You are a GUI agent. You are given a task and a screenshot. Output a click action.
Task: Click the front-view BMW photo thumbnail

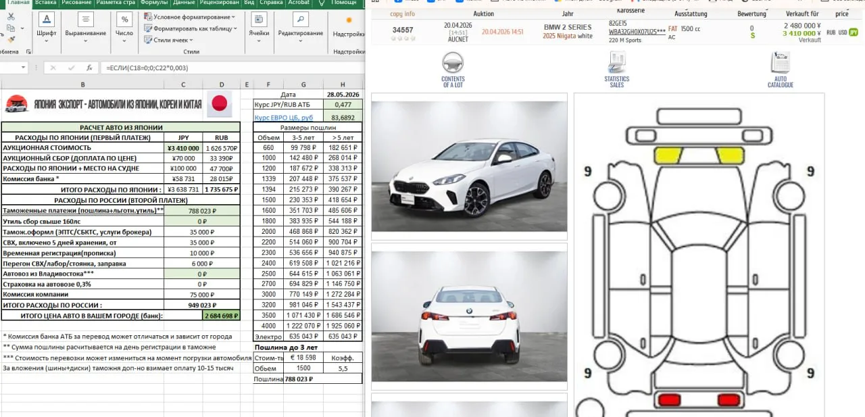point(469,167)
